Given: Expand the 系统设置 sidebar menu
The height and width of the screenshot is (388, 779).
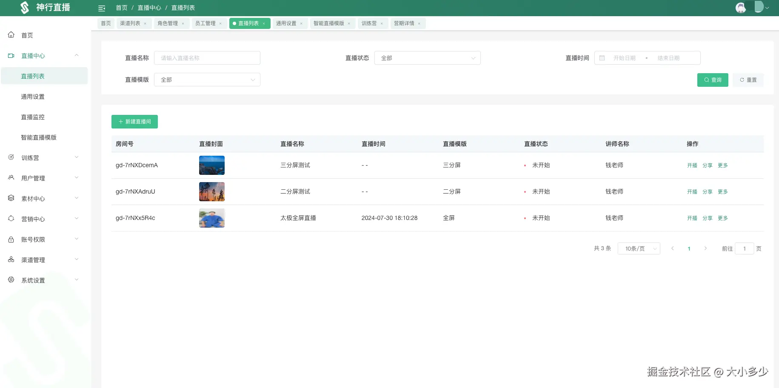Looking at the screenshot, I should coord(77,280).
